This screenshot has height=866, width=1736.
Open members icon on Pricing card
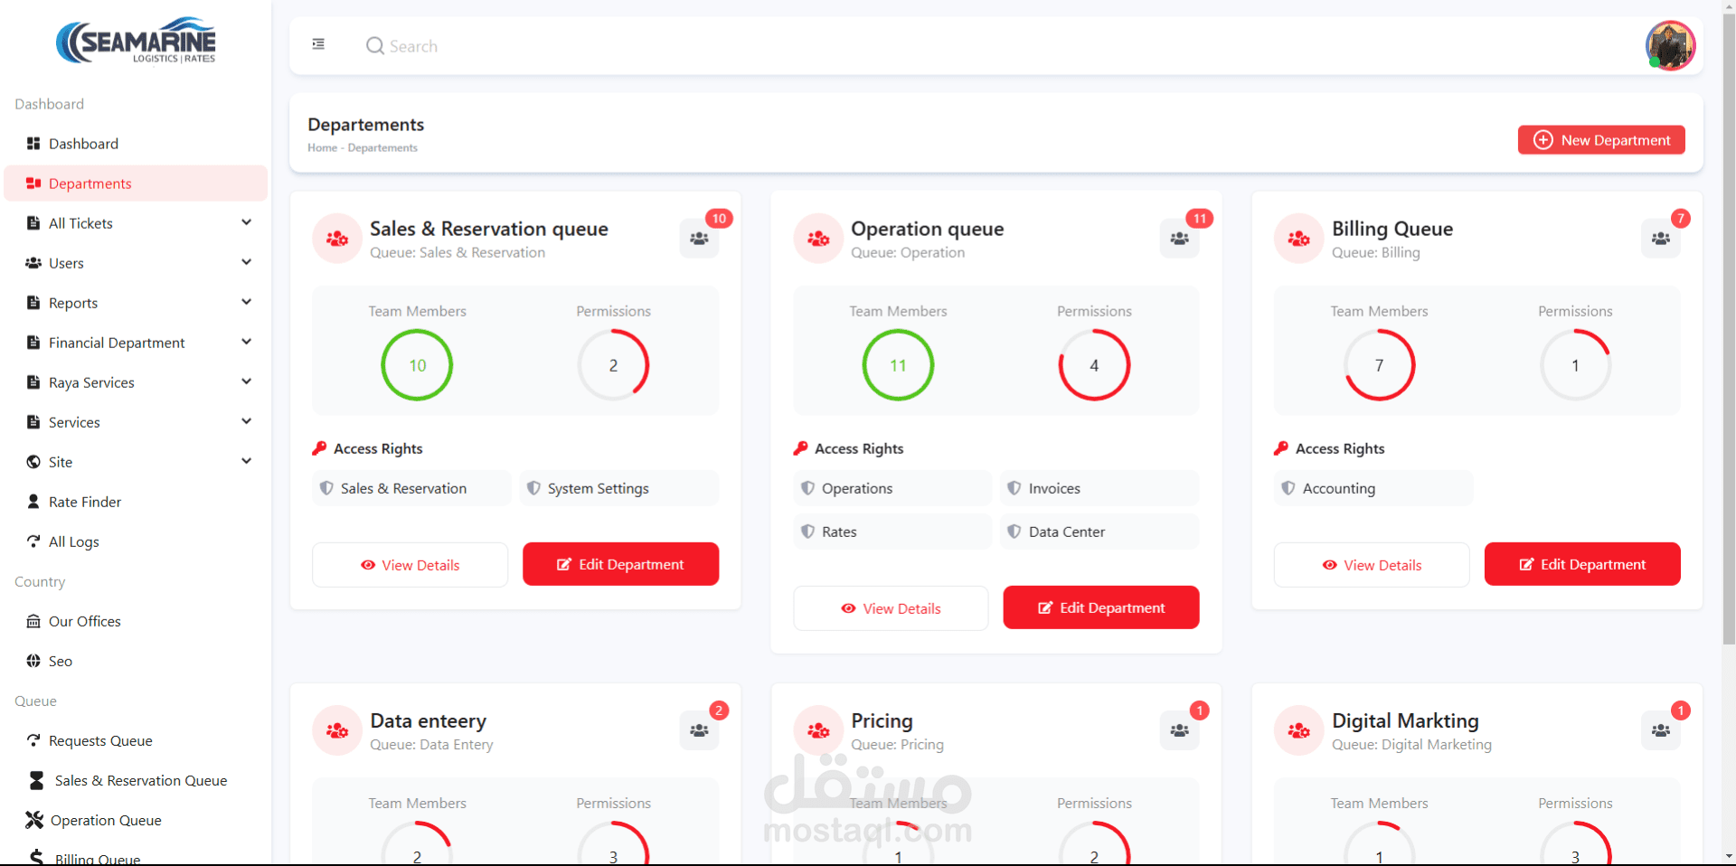[x=1180, y=730]
